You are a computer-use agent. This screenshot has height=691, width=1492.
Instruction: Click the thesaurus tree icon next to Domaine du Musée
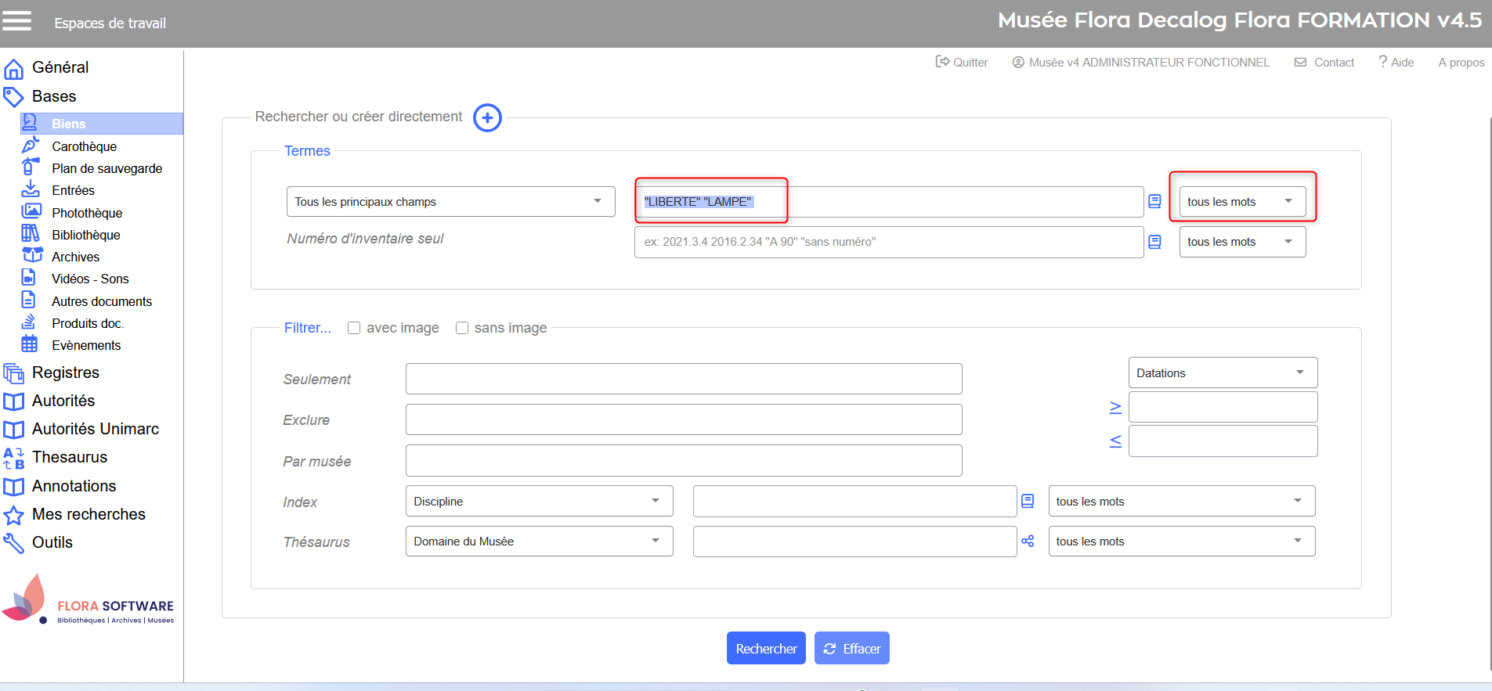pyautogui.click(x=1028, y=542)
